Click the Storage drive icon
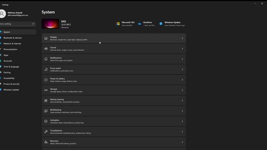This screenshot has height=150, width=267. click(x=46, y=90)
